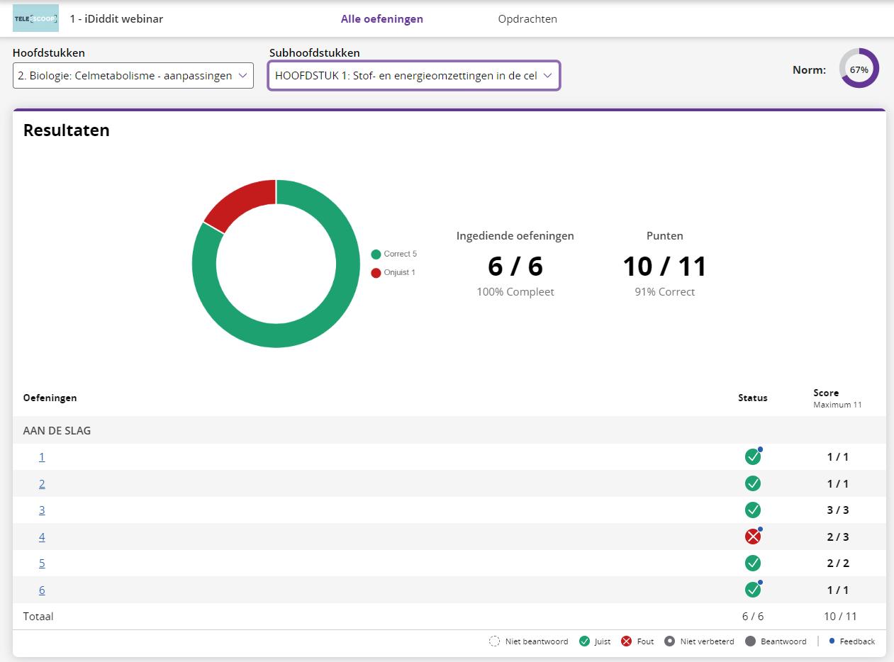Click the '1 - iDiddit webinar' title
Image resolution: width=894 pixels, height=662 pixels.
(116, 19)
